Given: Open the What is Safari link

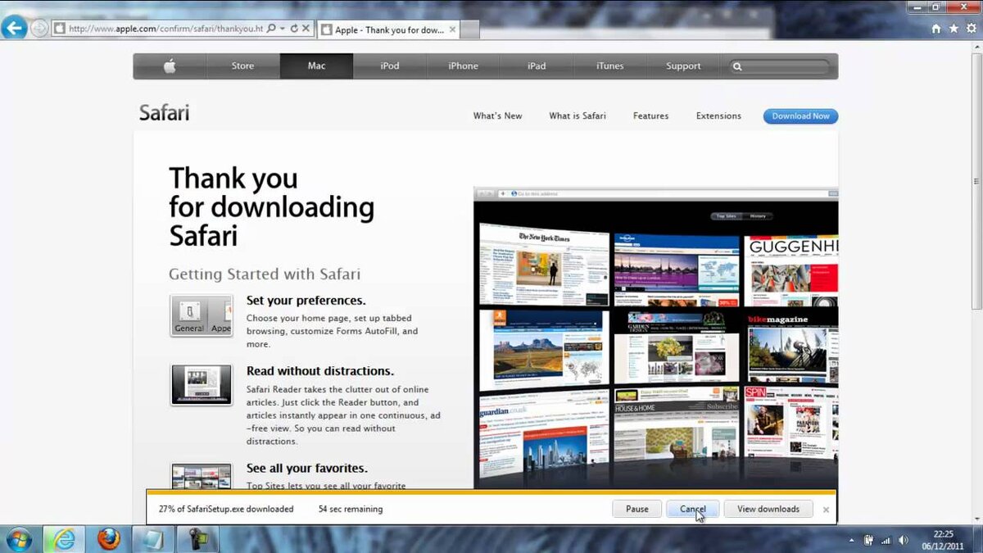Looking at the screenshot, I should [578, 116].
